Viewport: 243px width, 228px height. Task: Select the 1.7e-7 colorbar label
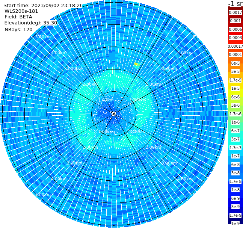(235, 148)
